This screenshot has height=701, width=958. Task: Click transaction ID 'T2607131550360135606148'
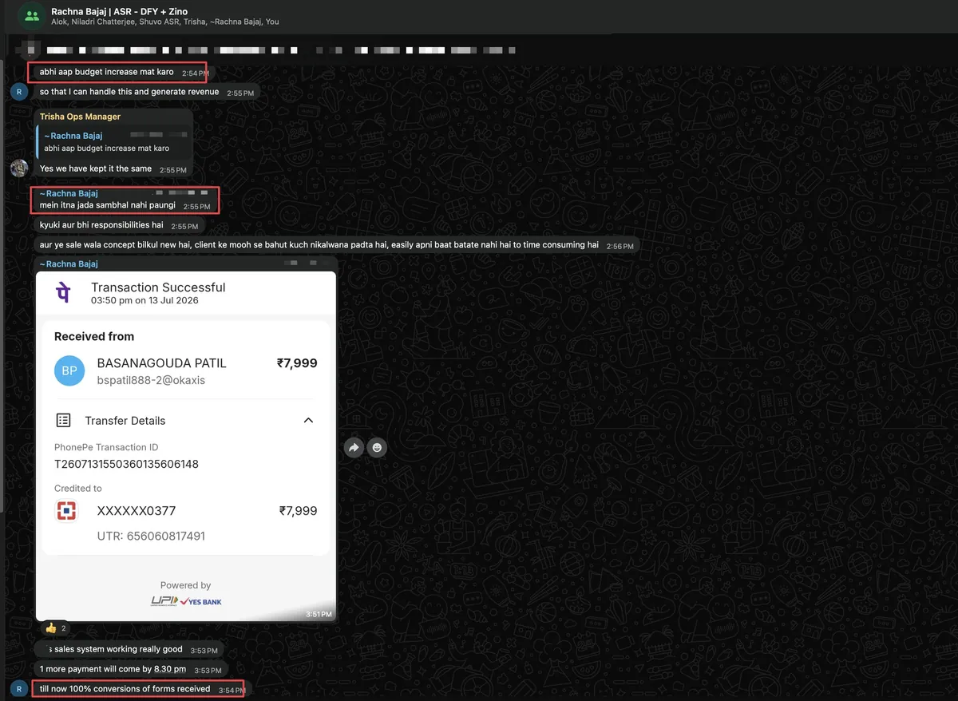(x=126, y=464)
